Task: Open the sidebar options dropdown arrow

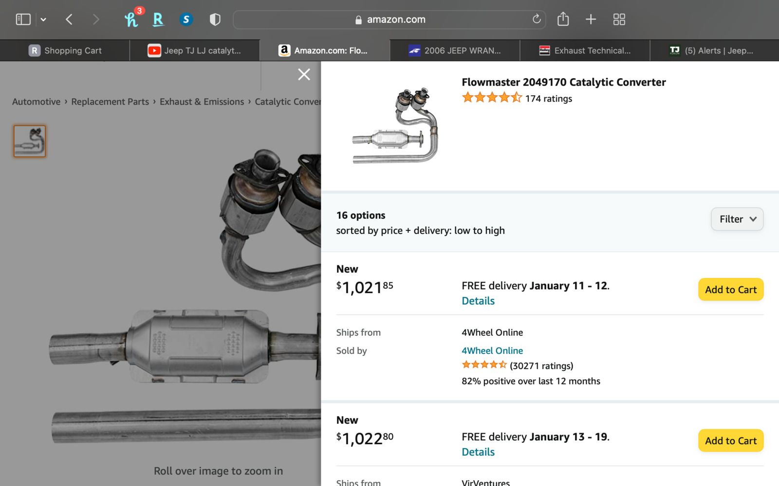Action: point(43,19)
